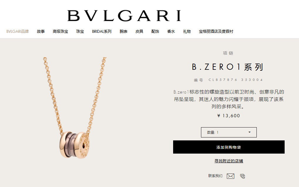
Task: Click the BVLGARI logo
Action: 124,16
